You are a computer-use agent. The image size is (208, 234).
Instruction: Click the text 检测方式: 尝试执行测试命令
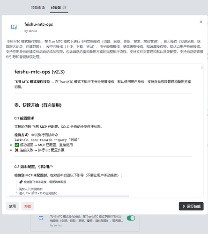pyautogui.click(x=36, y=135)
